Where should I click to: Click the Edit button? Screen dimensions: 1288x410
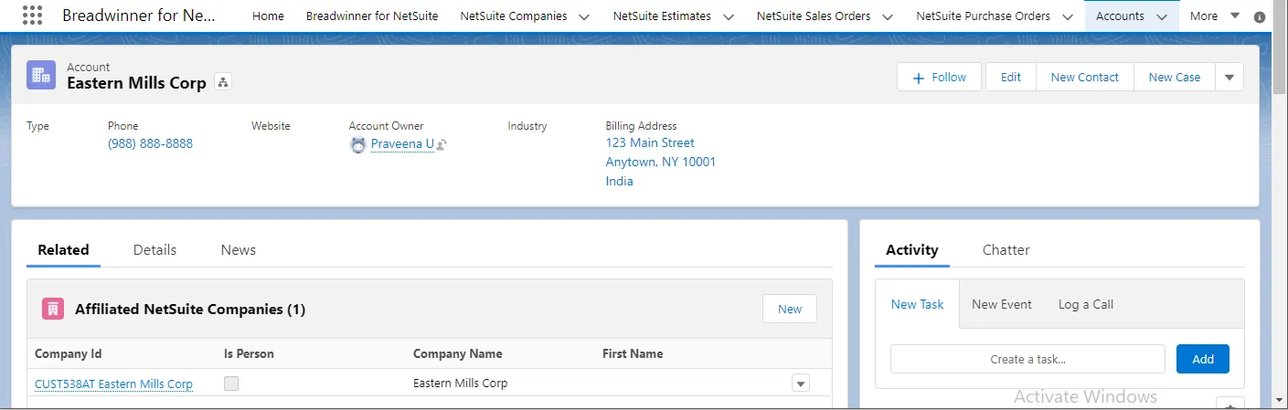coord(1010,78)
